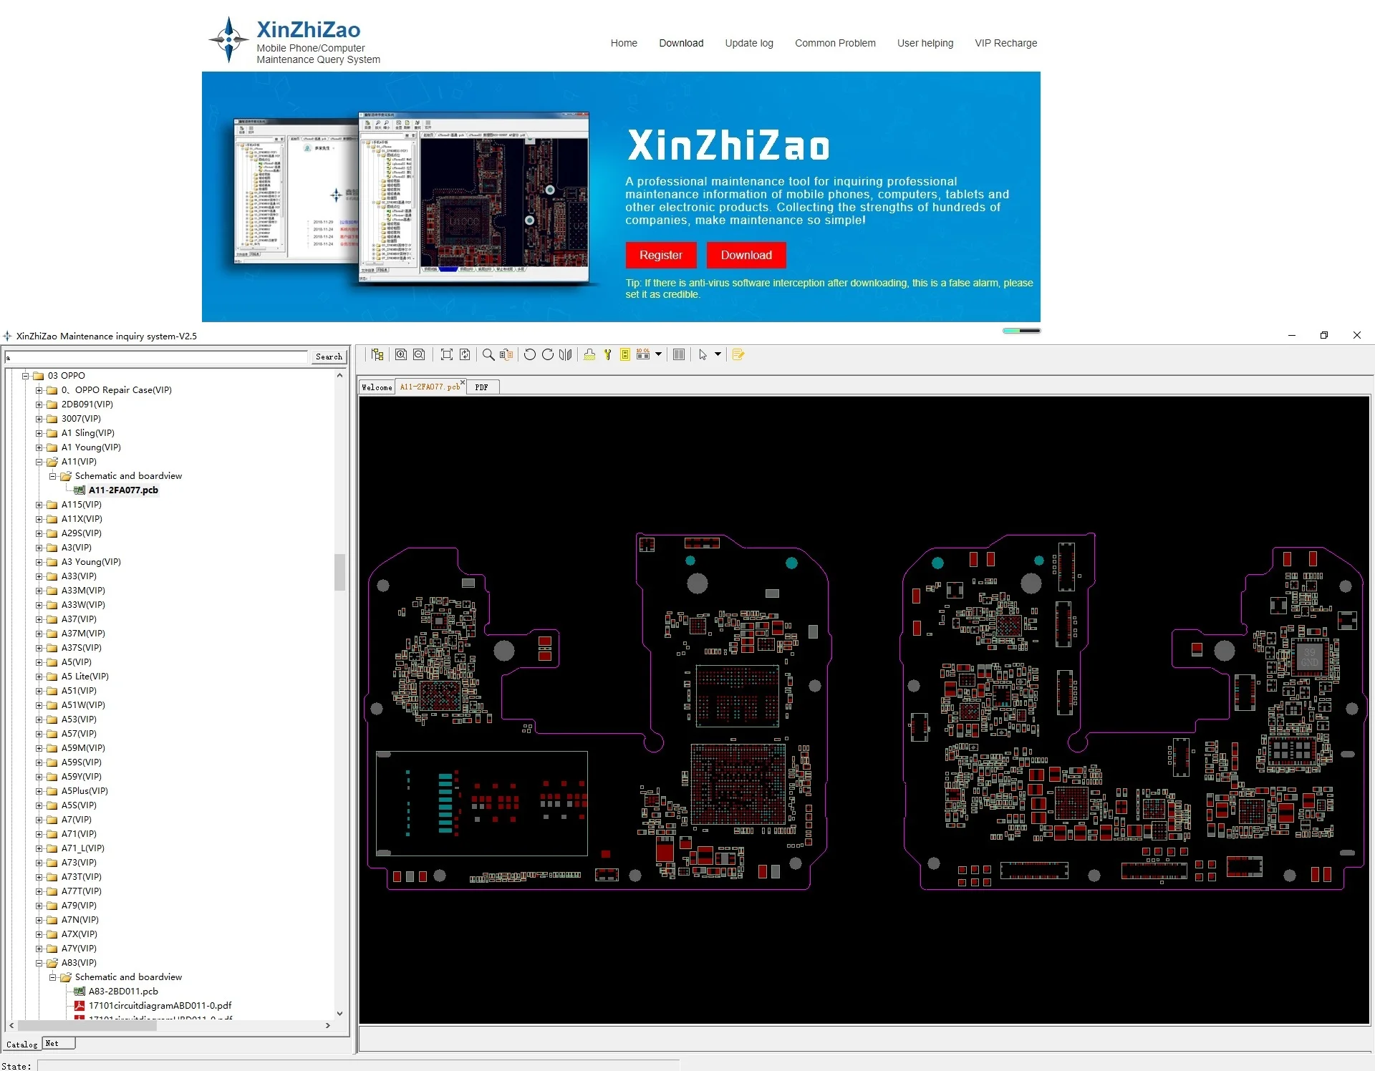Image resolution: width=1375 pixels, height=1071 pixels.
Task: Close the A11-2FA077.pcb tab
Action: 463,383
